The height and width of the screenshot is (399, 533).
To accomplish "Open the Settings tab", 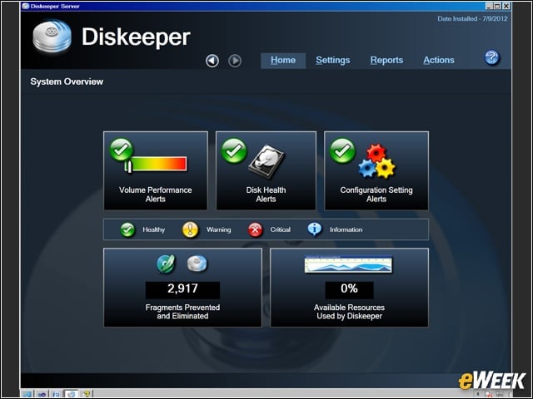I will click(x=333, y=61).
